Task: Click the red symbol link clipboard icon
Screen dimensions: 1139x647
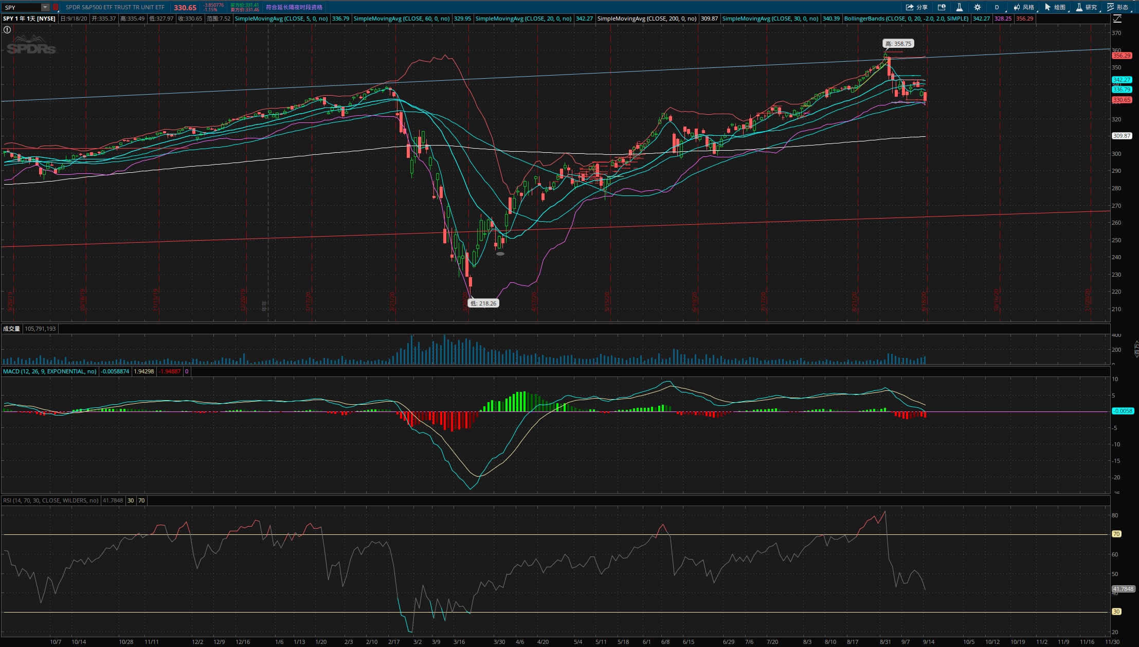Action: 56,7
